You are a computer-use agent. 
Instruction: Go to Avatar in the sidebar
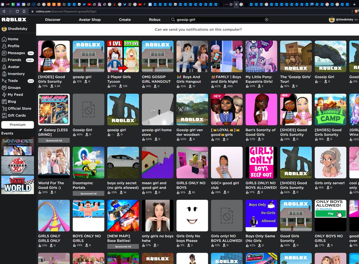(10, 67)
